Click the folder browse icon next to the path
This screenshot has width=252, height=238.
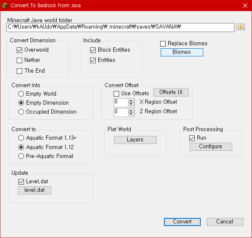pyautogui.click(x=240, y=27)
